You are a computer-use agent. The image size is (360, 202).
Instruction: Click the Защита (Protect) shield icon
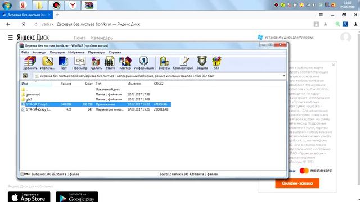(x=202, y=63)
